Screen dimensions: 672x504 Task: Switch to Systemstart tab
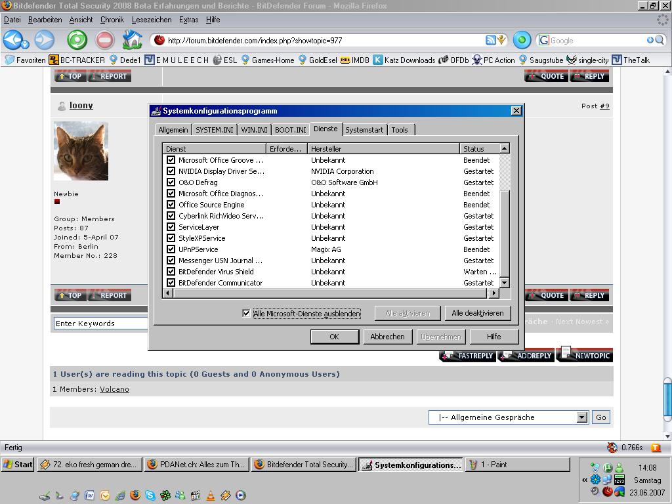[x=364, y=130]
